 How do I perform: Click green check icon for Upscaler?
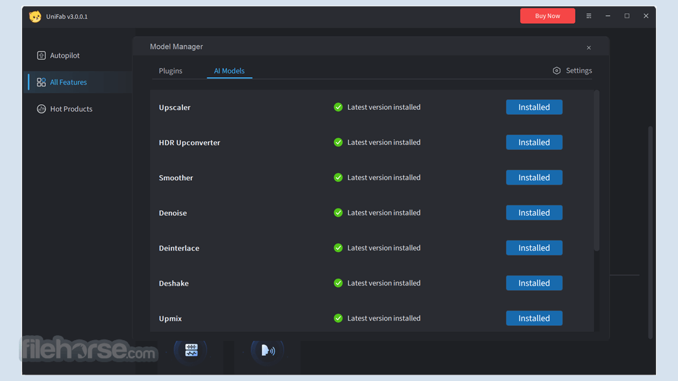pyautogui.click(x=338, y=107)
